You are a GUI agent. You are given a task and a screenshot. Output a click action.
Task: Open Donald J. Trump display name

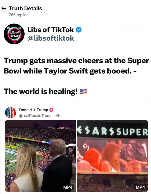click(x=34, y=110)
